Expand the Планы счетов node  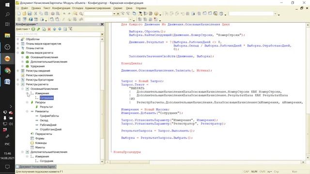18,48
